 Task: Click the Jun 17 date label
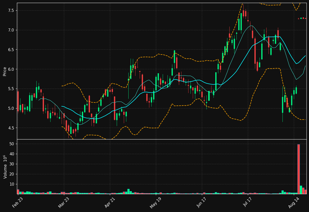click(x=202, y=202)
